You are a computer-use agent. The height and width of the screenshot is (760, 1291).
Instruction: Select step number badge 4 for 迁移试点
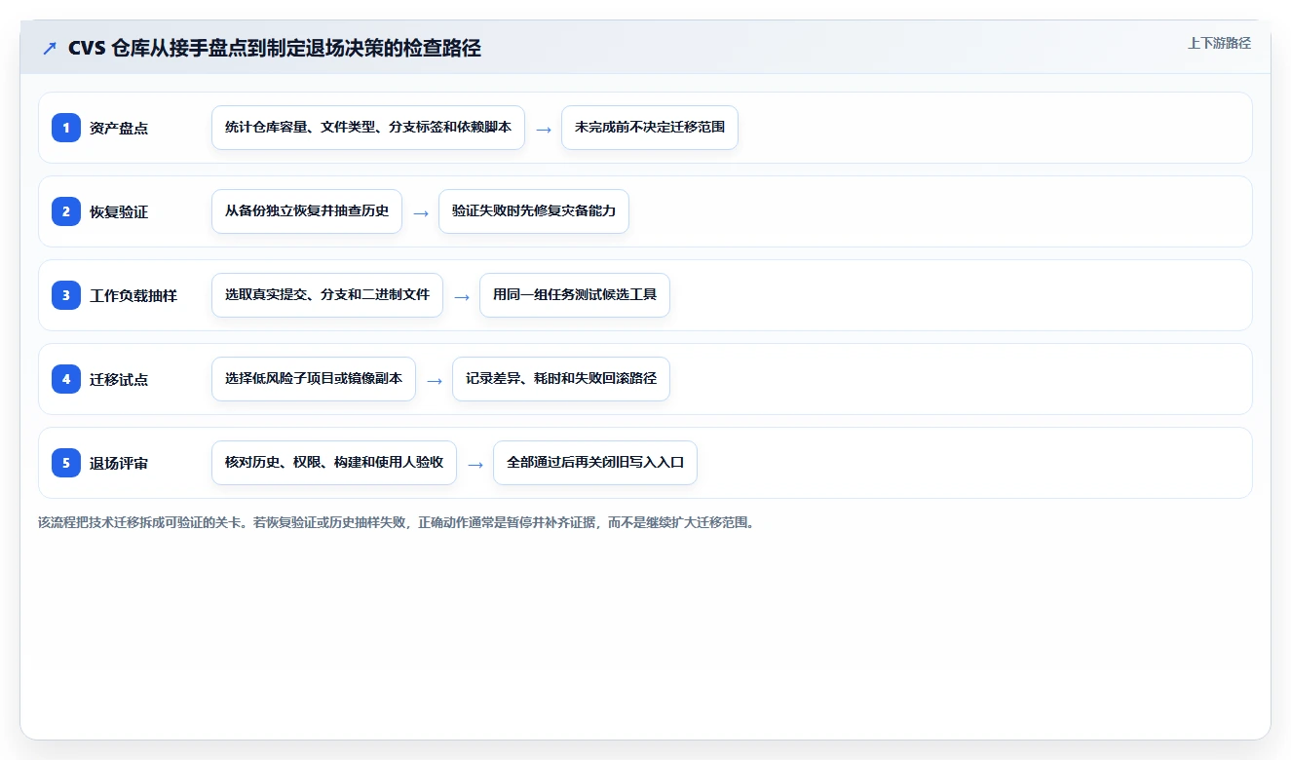66,379
